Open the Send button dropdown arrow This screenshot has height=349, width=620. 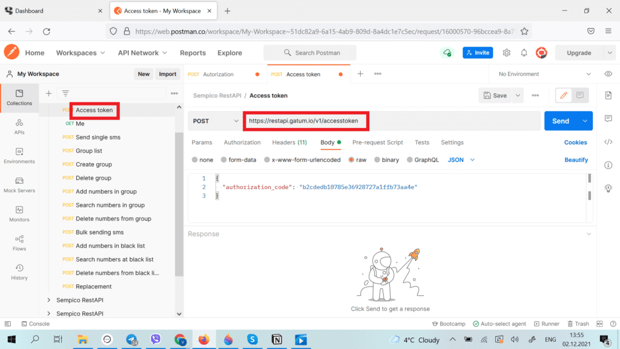pyautogui.click(x=585, y=121)
